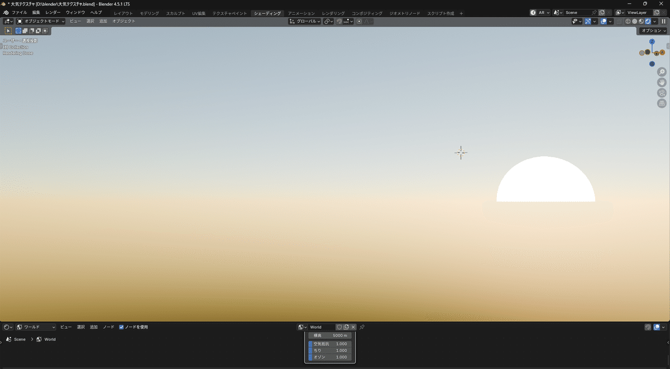Switch perspective/orthographic grid icon
This screenshot has height=369, width=670.
[662, 103]
